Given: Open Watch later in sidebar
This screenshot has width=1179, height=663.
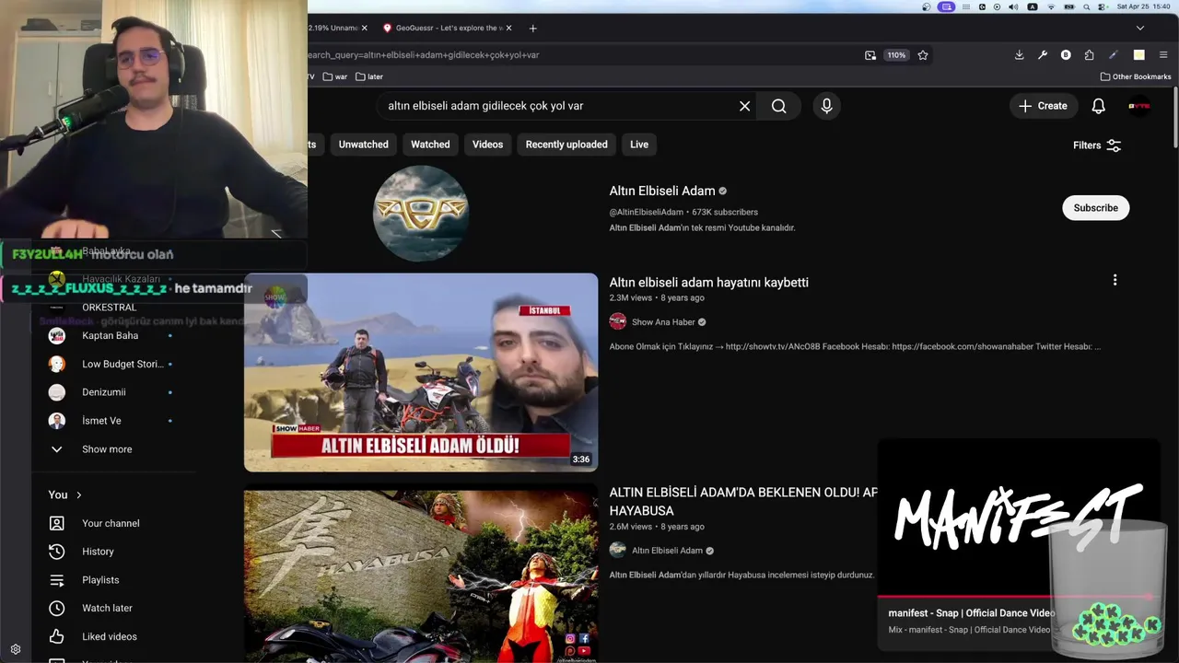Looking at the screenshot, I should tap(107, 608).
